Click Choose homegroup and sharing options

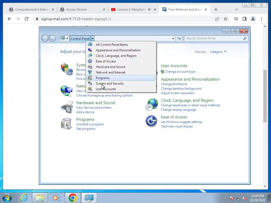click(105, 95)
